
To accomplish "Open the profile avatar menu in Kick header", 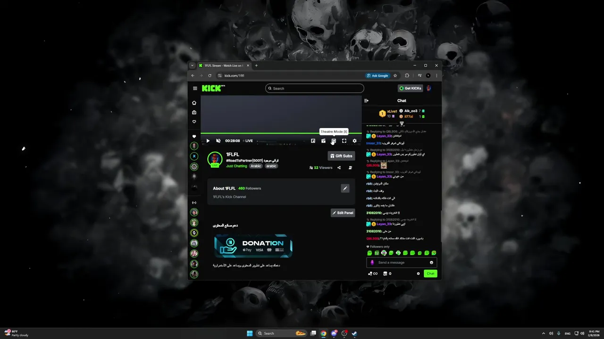I will coord(429,88).
